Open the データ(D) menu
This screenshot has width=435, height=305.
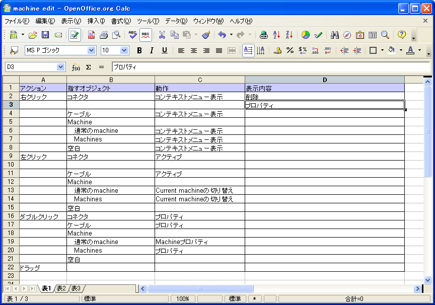pyautogui.click(x=176, y=21)
